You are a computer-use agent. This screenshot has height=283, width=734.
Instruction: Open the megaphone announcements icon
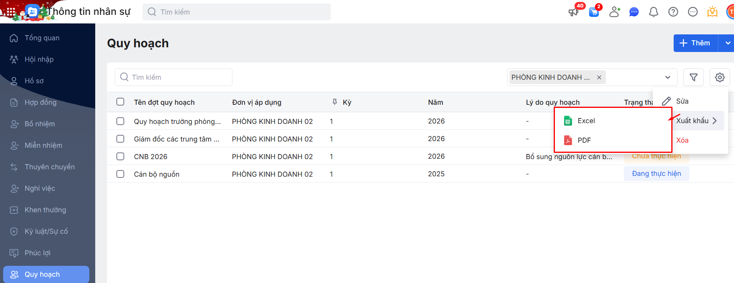click(573, 12)
